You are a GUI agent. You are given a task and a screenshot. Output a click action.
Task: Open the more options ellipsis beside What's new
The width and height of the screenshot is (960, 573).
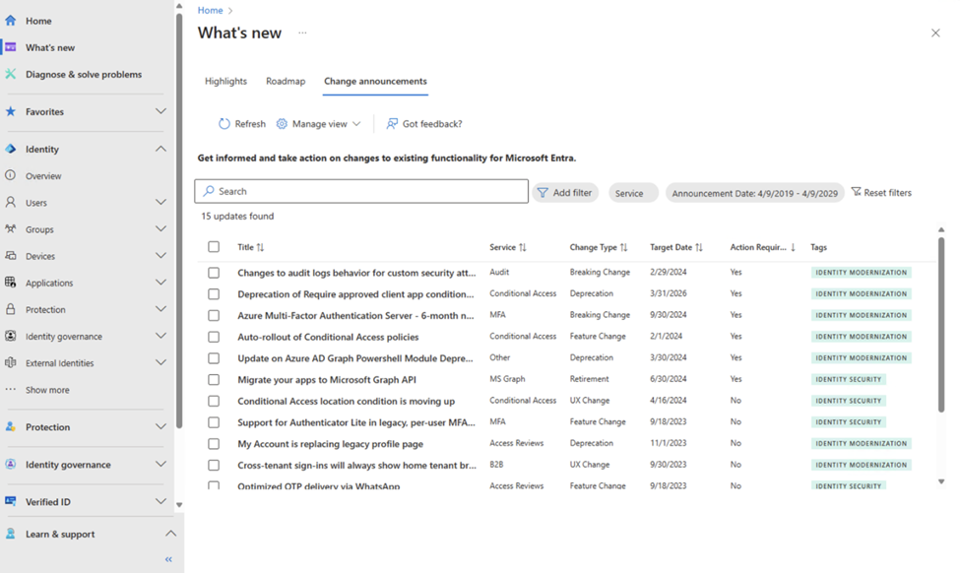[302, 32]
